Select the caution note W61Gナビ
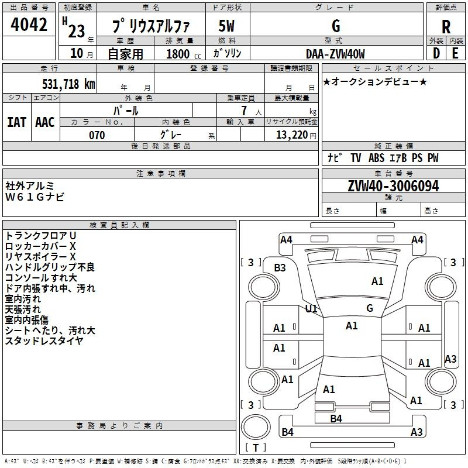Image resolution: width=468 pixels, height=468 pixels. coord(35,197)
